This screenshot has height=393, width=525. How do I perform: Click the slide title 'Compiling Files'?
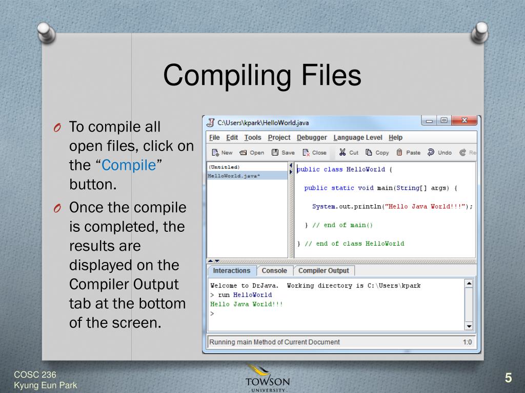262,75
